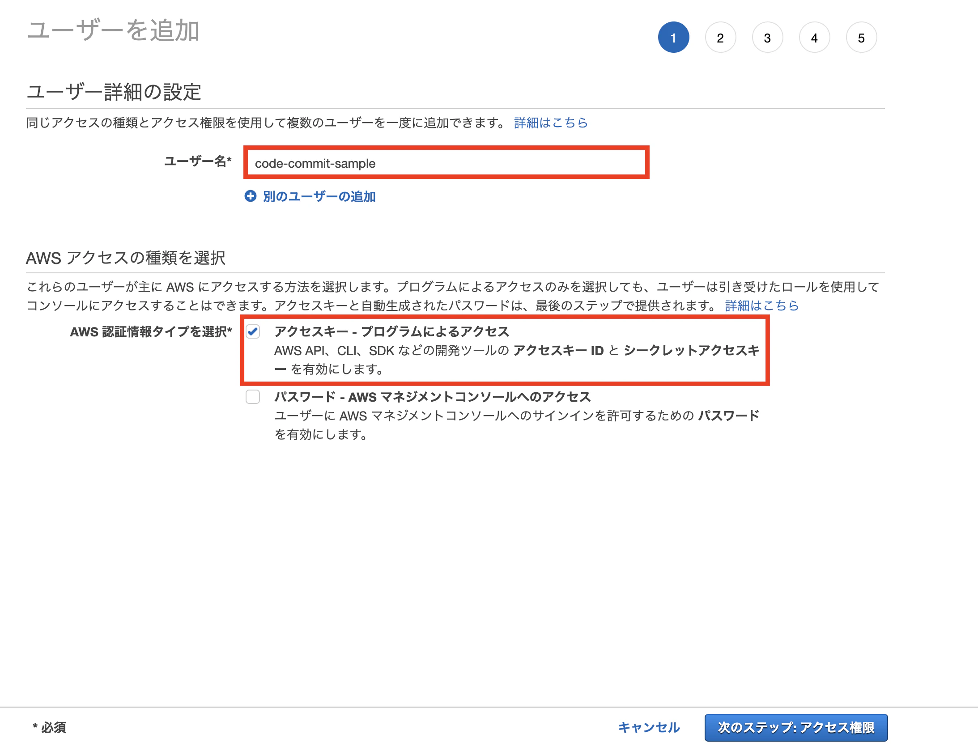Viewport: 978px width, 747px height.
Task: Open 別のユーザーの追加 link
Action: click(x=319, y=196)
